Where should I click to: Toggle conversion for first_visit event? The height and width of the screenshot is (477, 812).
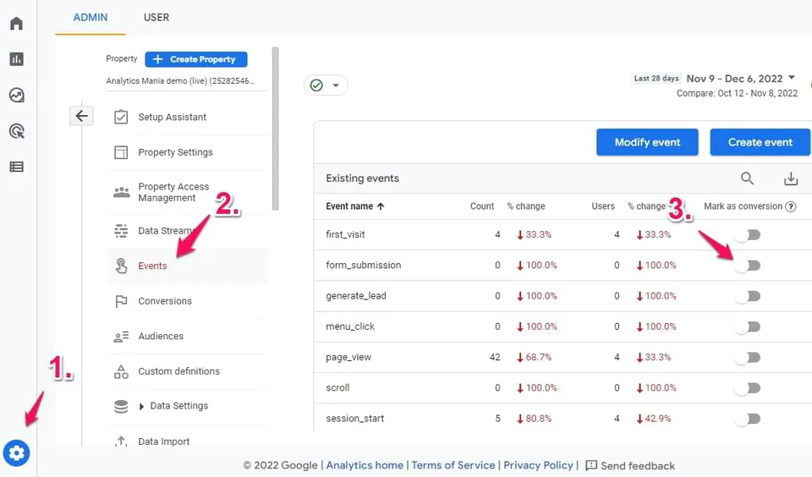[x=747, y=235]
